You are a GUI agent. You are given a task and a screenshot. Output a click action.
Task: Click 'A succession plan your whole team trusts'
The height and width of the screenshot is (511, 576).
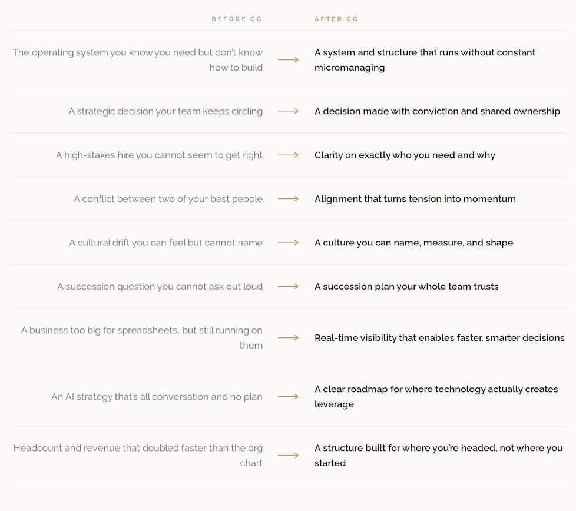point(406,287)
